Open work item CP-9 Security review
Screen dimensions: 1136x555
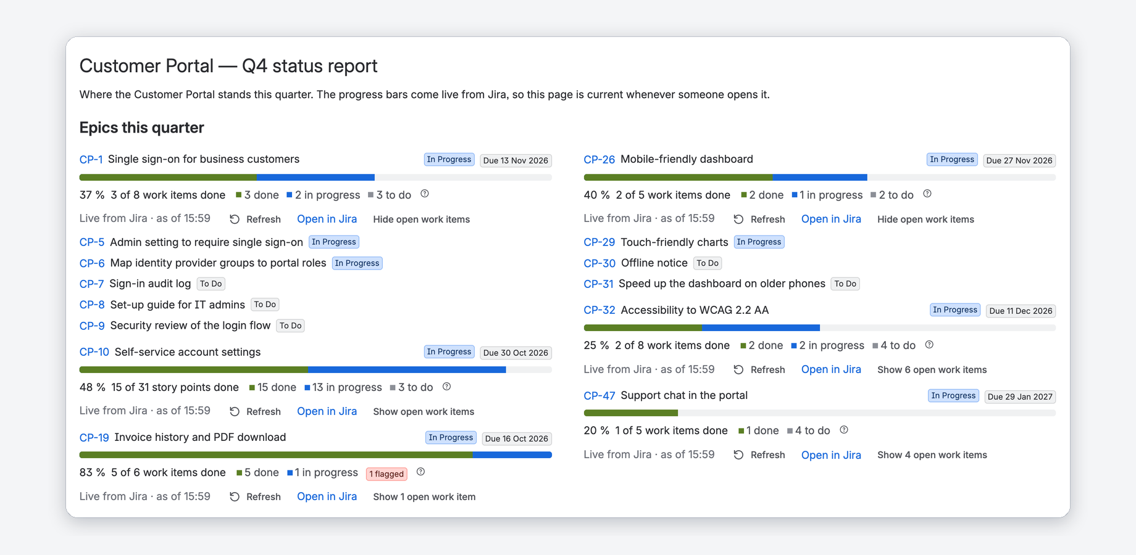pos(92,326)
